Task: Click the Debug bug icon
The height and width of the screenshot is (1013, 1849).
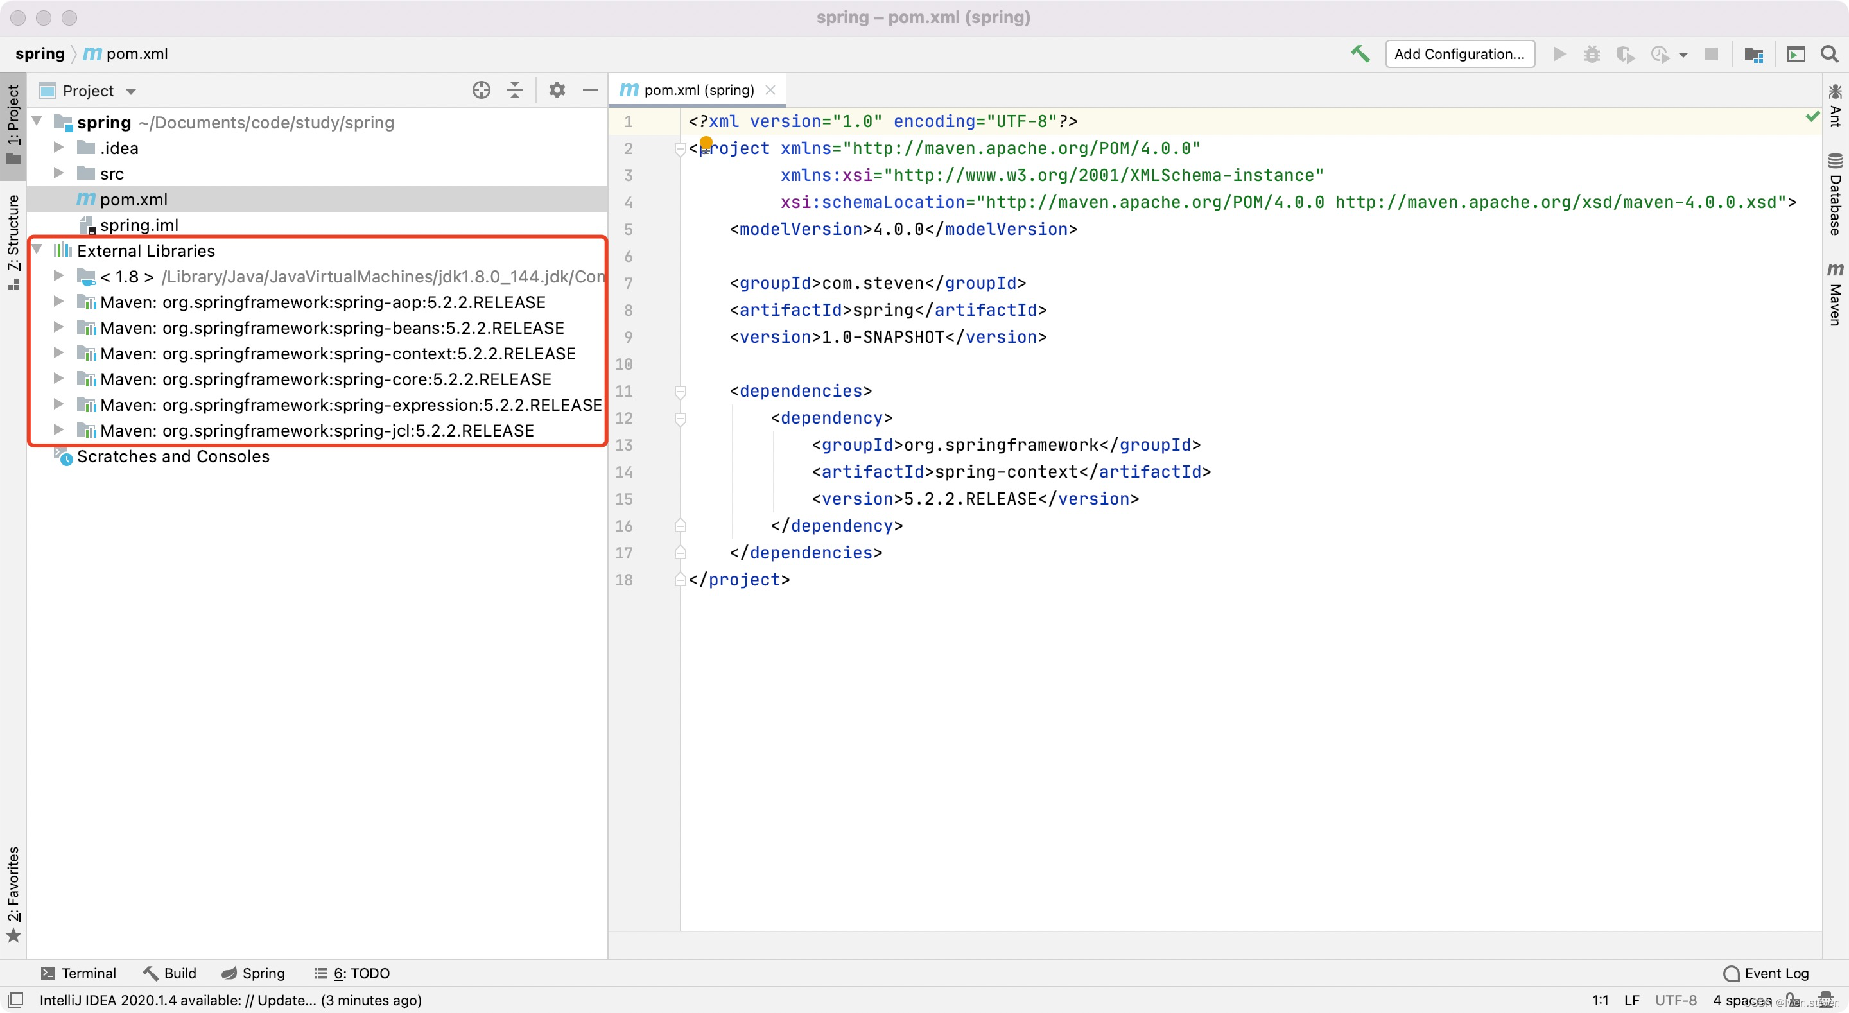Action: click(1592, 54)
